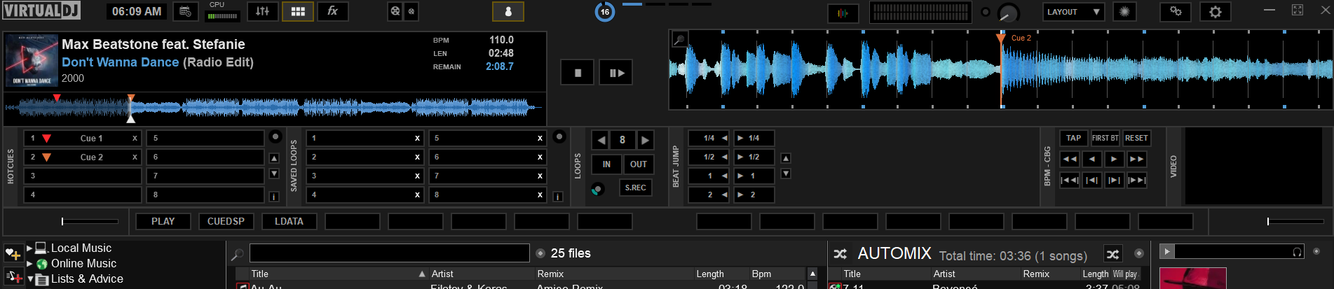Toggle the round saved loops option dot
The height and width of the screenshot is (289, 1334).
pyautogui.click(x=559, y=136)
